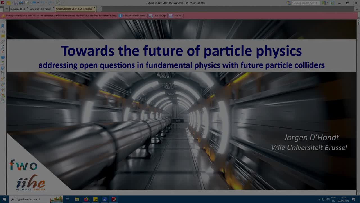Close the buccioni_ECRs tab
360x203 pixels.
28,8
